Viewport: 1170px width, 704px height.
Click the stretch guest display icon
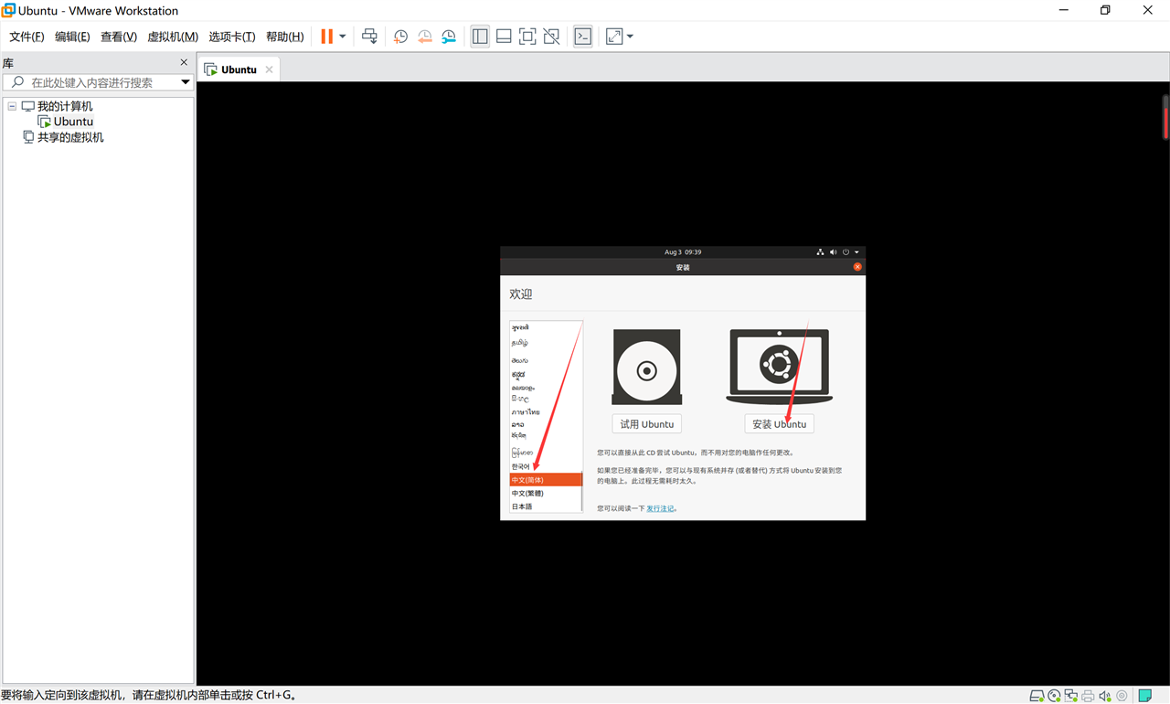pos(614,37)
